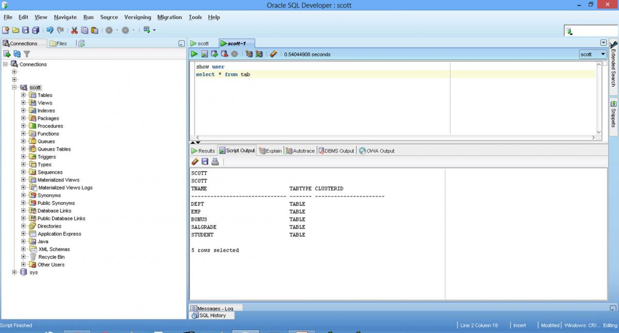
Task: Print the script output
Action: coord(215,162)
